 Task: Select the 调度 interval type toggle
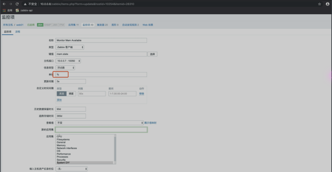[x=71, y=94]
